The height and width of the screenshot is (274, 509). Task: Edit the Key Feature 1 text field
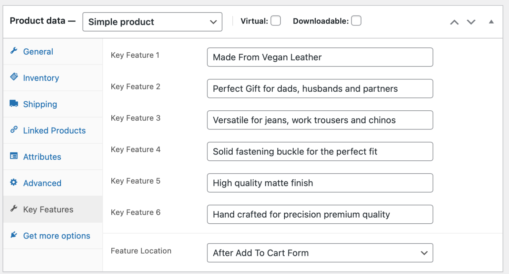point(320,57)
